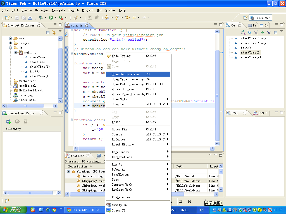286x214 pixels.
Task: Select Paste in context menu
Action: click(138, 122)
